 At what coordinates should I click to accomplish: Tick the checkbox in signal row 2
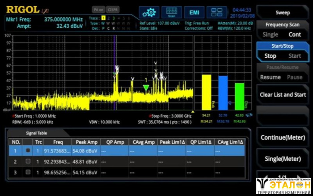point(28,161)
